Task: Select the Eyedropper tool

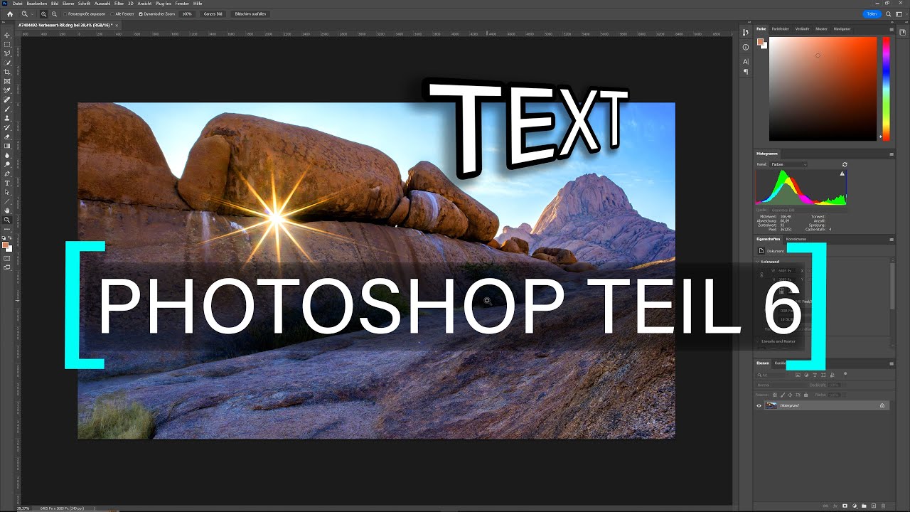Action: [7, 90]
